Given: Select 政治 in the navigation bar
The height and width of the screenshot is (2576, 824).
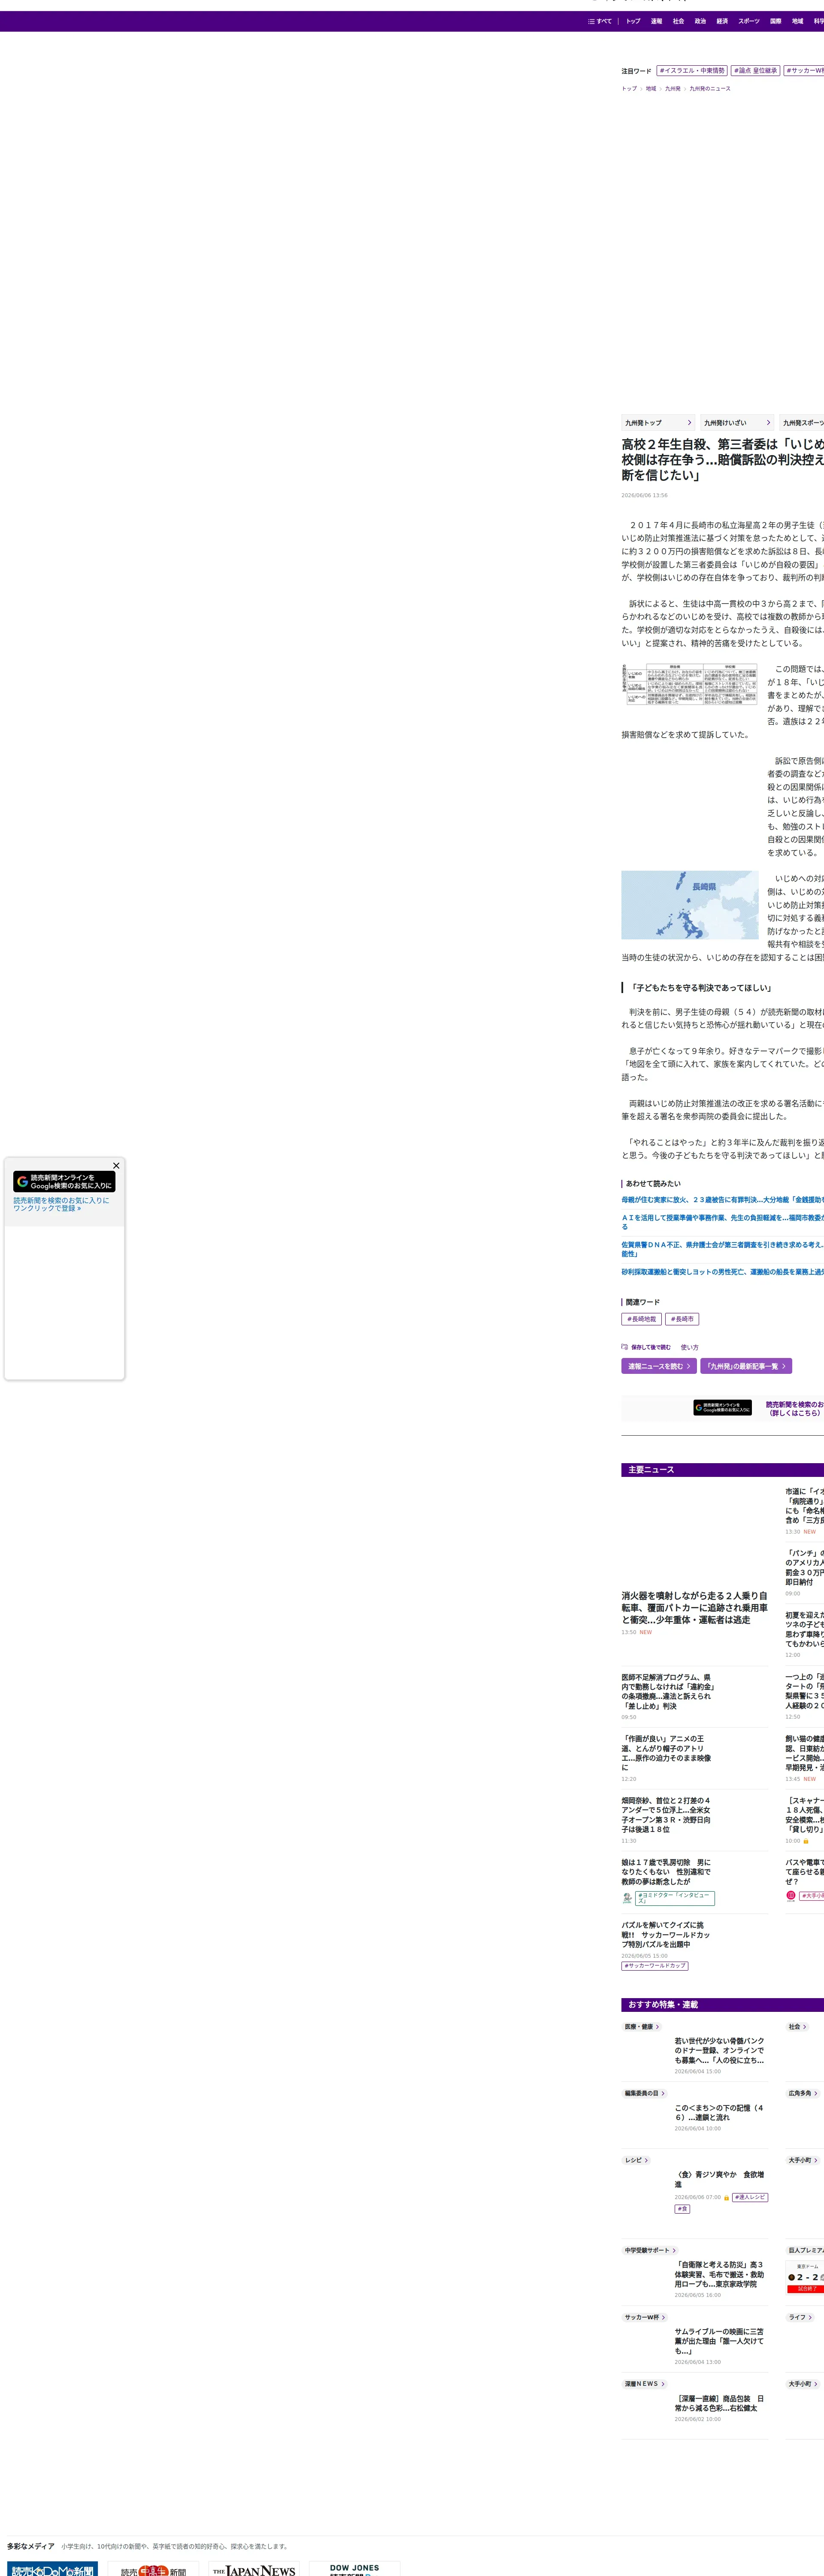Looking at the screenshot, I should [700, 21].
